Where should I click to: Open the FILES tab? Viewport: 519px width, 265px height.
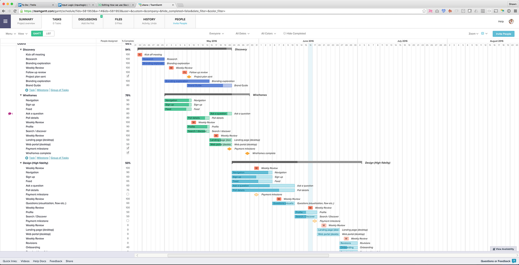pyautogui.click(x=118, y=21)
